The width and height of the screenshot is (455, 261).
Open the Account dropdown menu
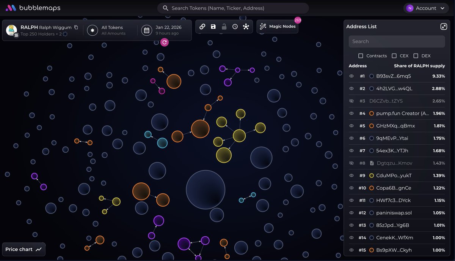coord(426,8)
